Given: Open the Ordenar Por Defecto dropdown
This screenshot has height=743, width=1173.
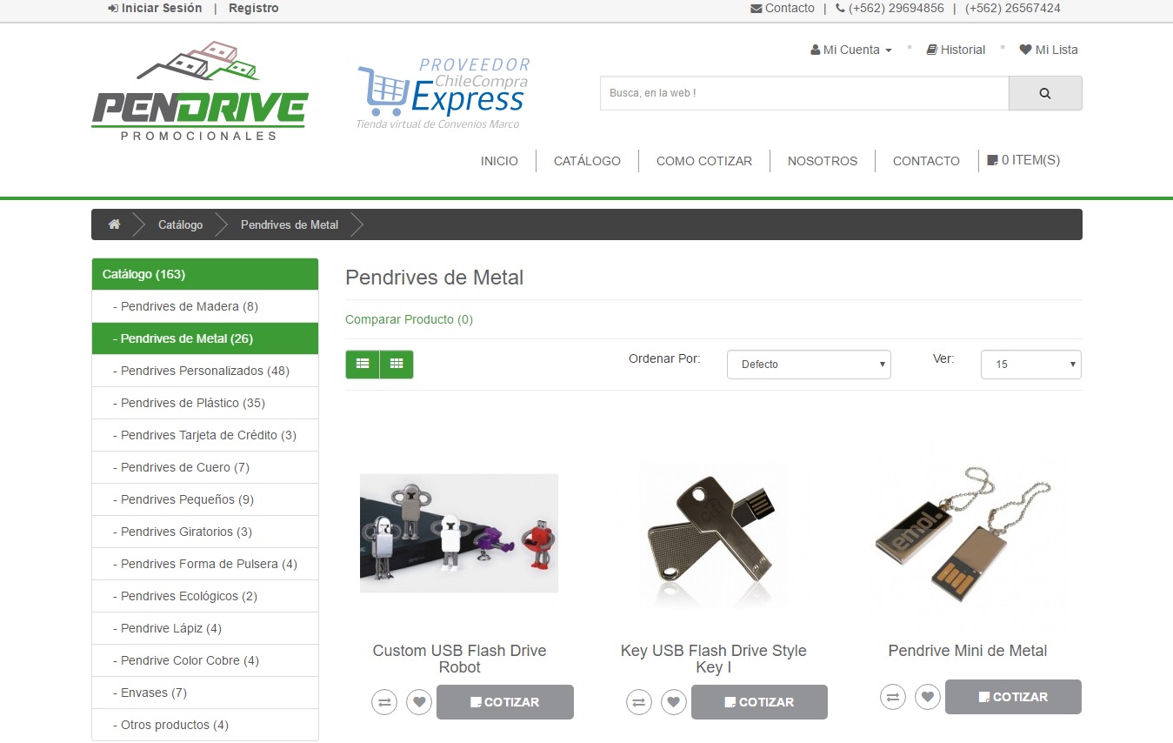Looking at the screenshot, I should pyautogui.click(x=809, y=365).
